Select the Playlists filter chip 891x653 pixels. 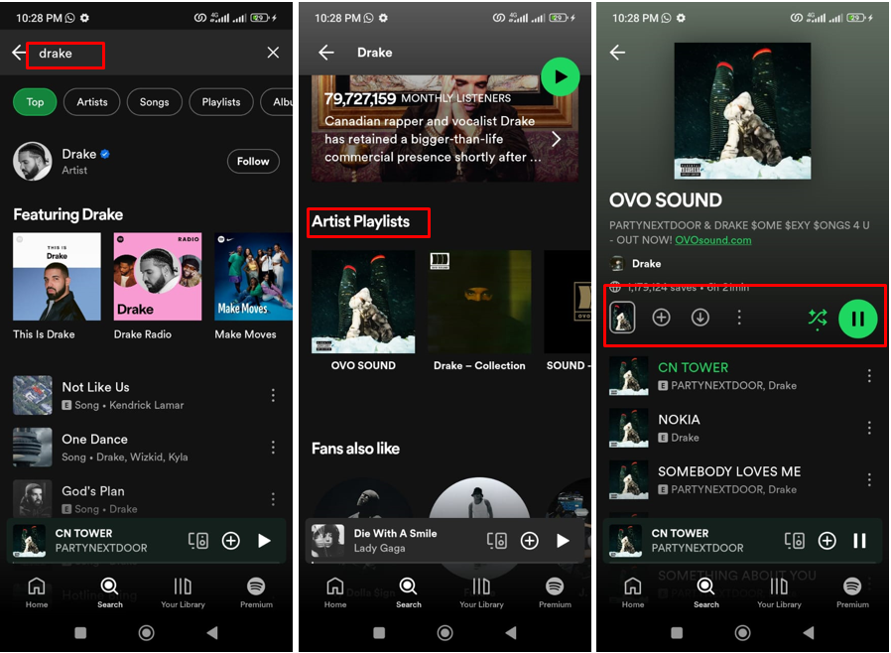[221, 102]
